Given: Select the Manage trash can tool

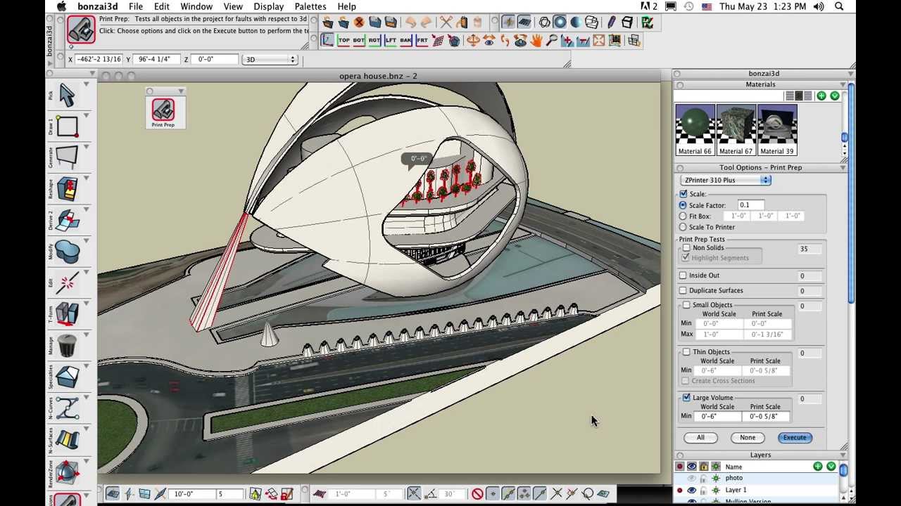Looking at the screenshot, I should (x=67, y=345).
